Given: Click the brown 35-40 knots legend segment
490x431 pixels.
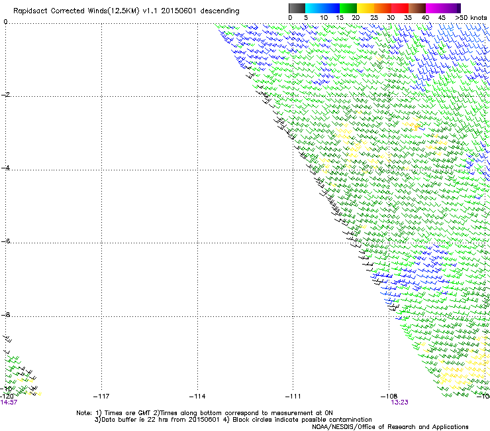Looking at the screenshot, I should tap(417, 8).
